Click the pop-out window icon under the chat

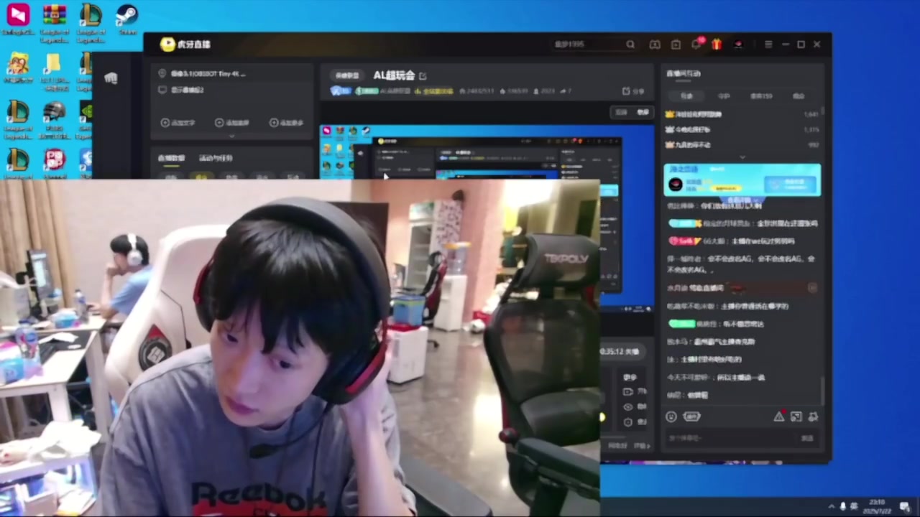(796, 416)
